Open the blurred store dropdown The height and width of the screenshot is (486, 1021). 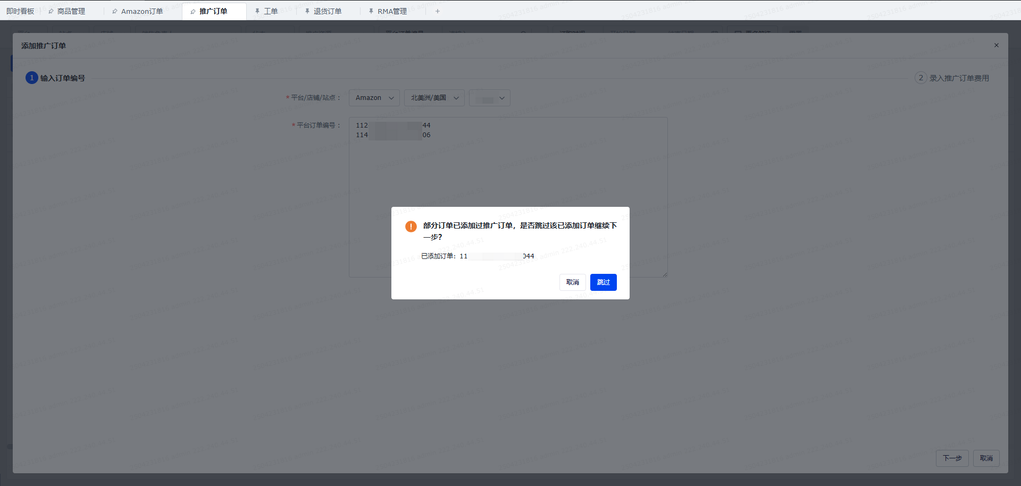coord(490,98)
